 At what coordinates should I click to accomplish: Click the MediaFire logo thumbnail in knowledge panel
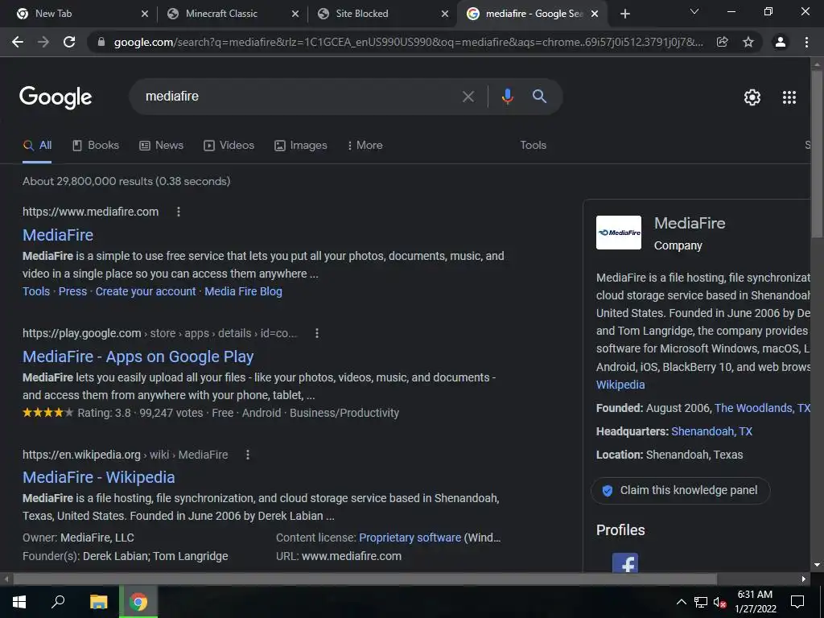pyautogui.click(x=619, y=233)
